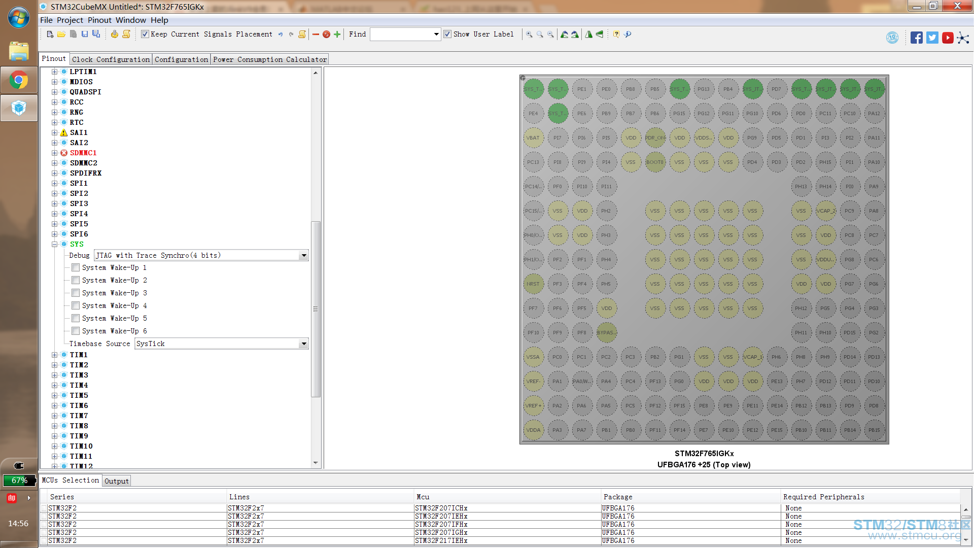Enable System Wake-Up 5 checkbox
This screenshot has width=974, height=548.
pos(76,318)
